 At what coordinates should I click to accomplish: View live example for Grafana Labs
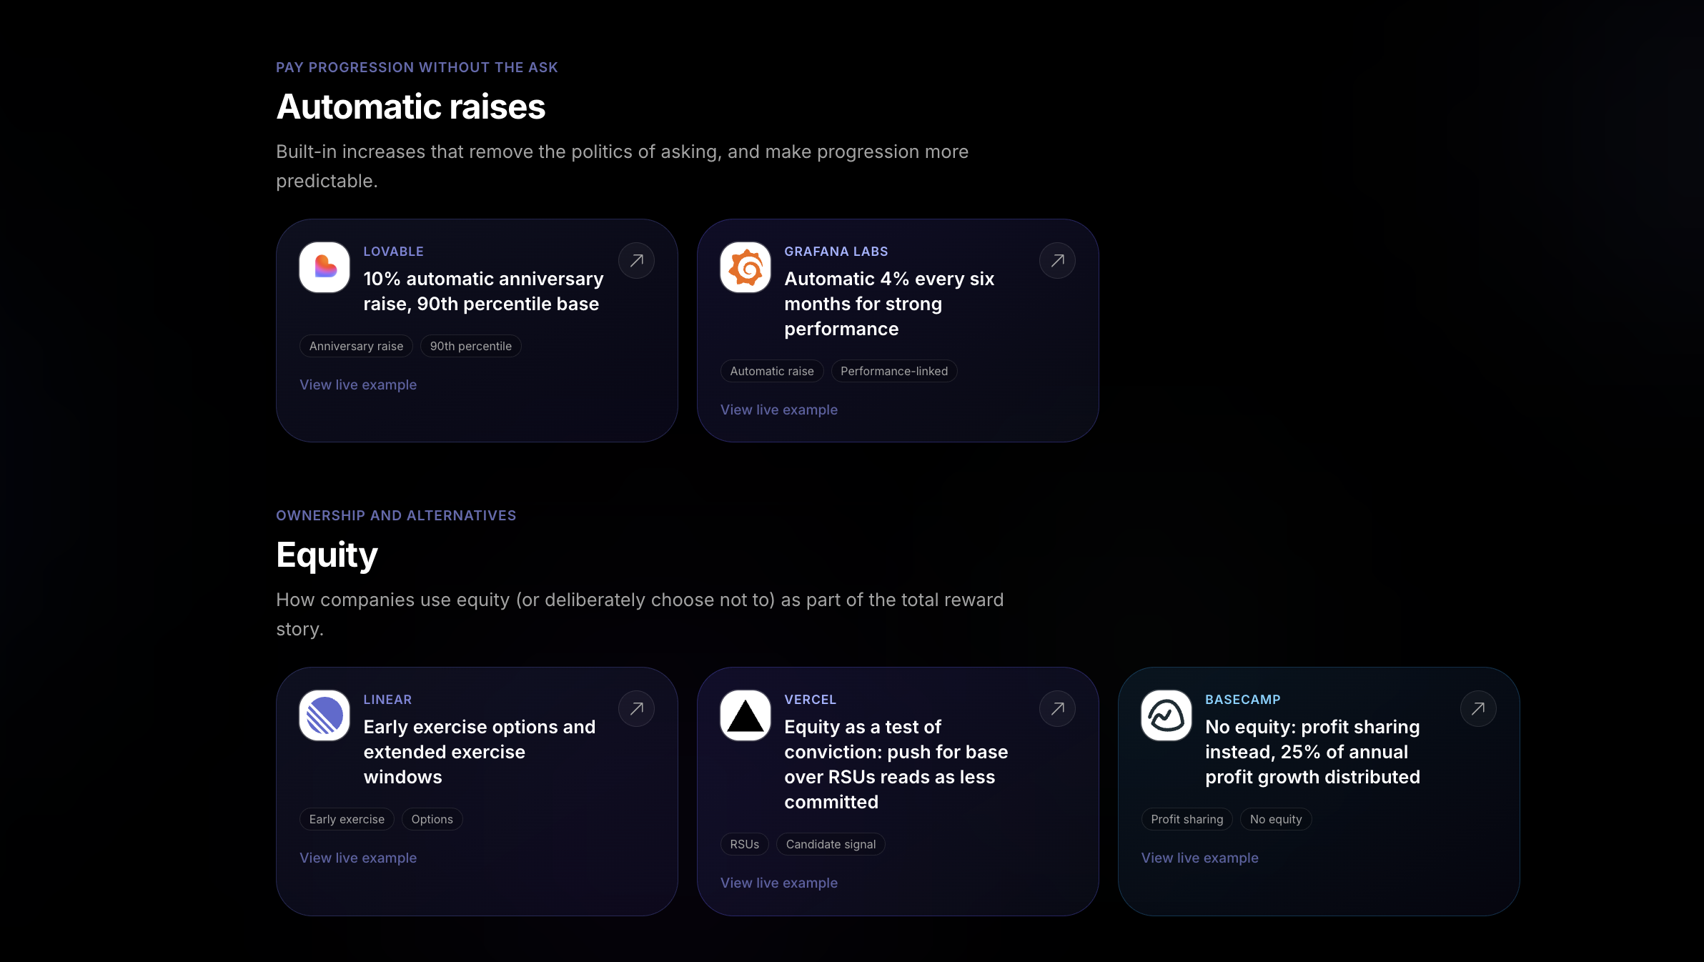pos(779,410)
